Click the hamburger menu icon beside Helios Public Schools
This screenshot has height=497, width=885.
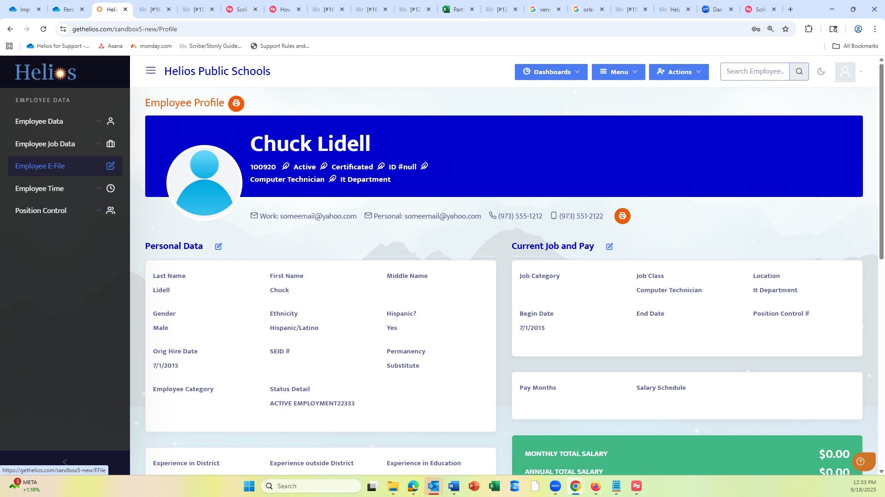(x=151, y=71)
